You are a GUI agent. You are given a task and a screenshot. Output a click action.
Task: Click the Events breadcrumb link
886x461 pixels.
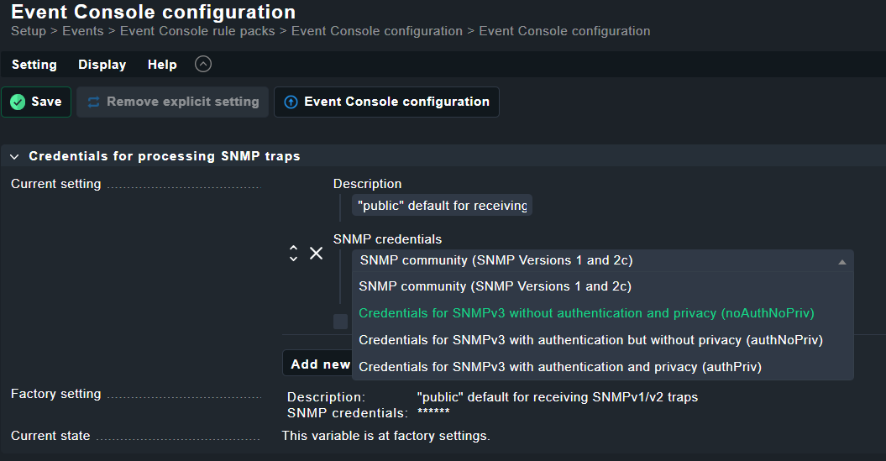(82, 31)
